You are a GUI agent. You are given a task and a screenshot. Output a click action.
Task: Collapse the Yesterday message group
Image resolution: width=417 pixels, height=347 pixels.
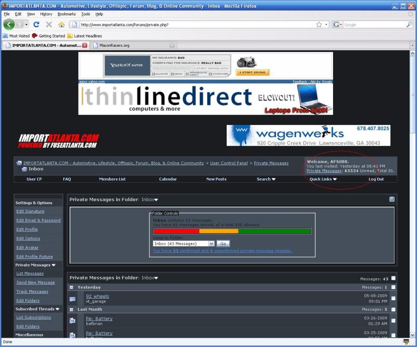pyautogui.click(x=71, y=287)
